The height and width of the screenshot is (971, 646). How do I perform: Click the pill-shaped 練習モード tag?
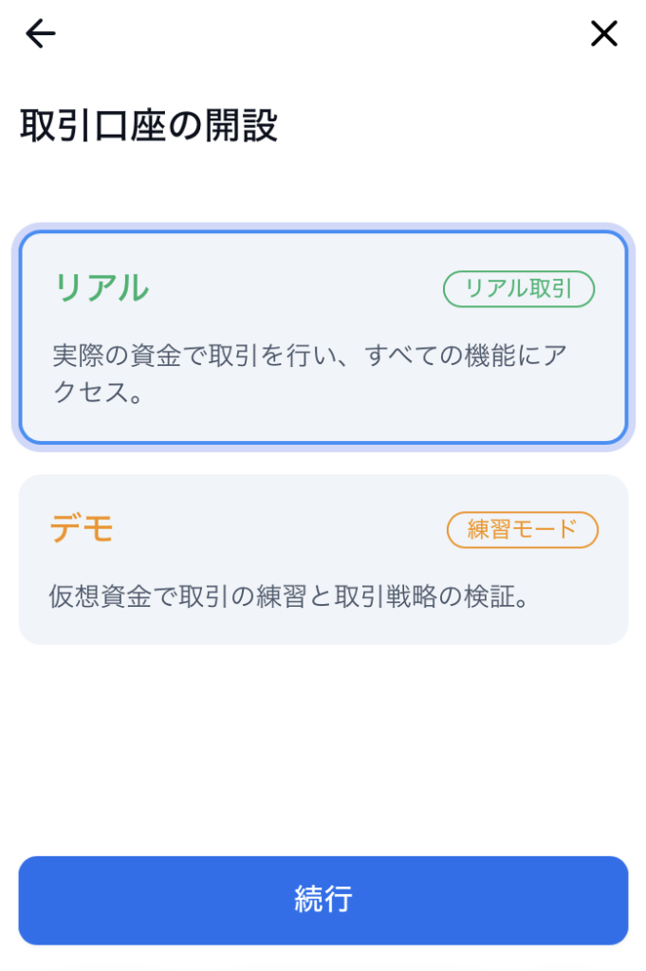pos(522,529)
